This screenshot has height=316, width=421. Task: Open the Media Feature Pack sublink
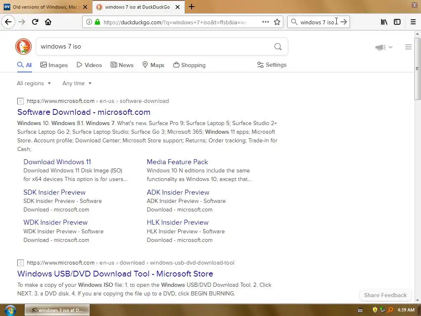click(177, 162)
